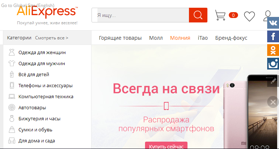
Task: Click the handbag icon in categories
Action: click(x=12, y=130)
